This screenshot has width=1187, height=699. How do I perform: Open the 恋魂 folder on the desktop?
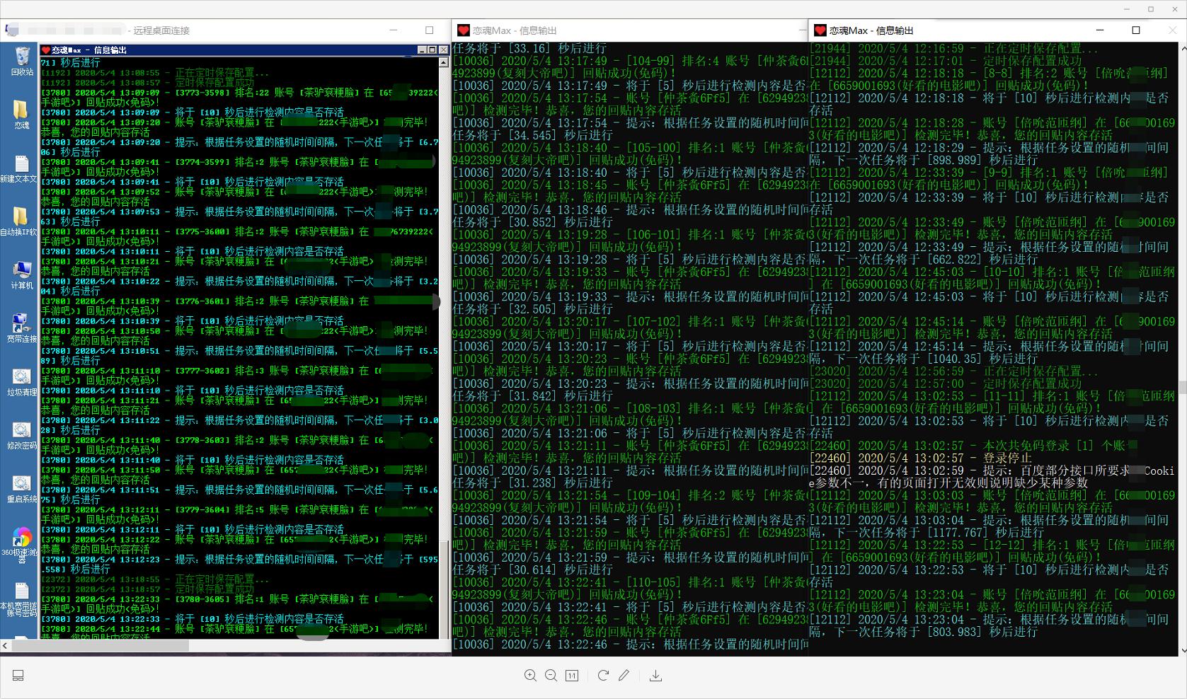(21, 113)
